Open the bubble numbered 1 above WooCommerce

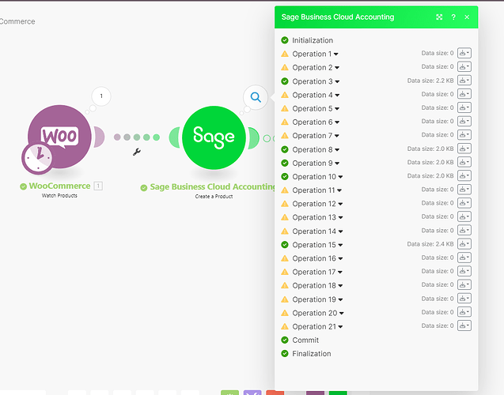pyautogui.click(x=101, y=96)
